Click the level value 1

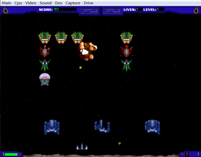(158, 9)
